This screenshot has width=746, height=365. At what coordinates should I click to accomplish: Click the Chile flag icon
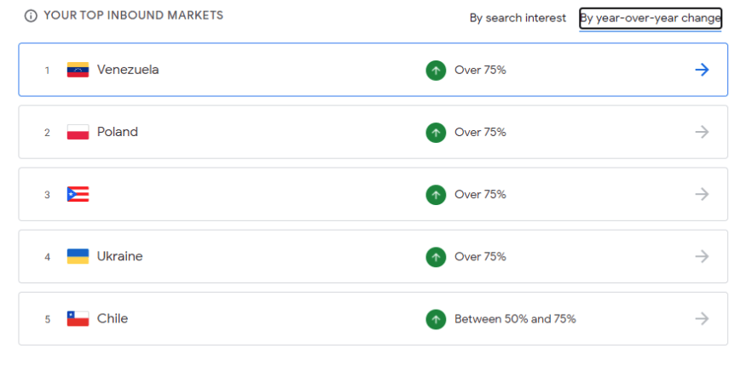78,318
